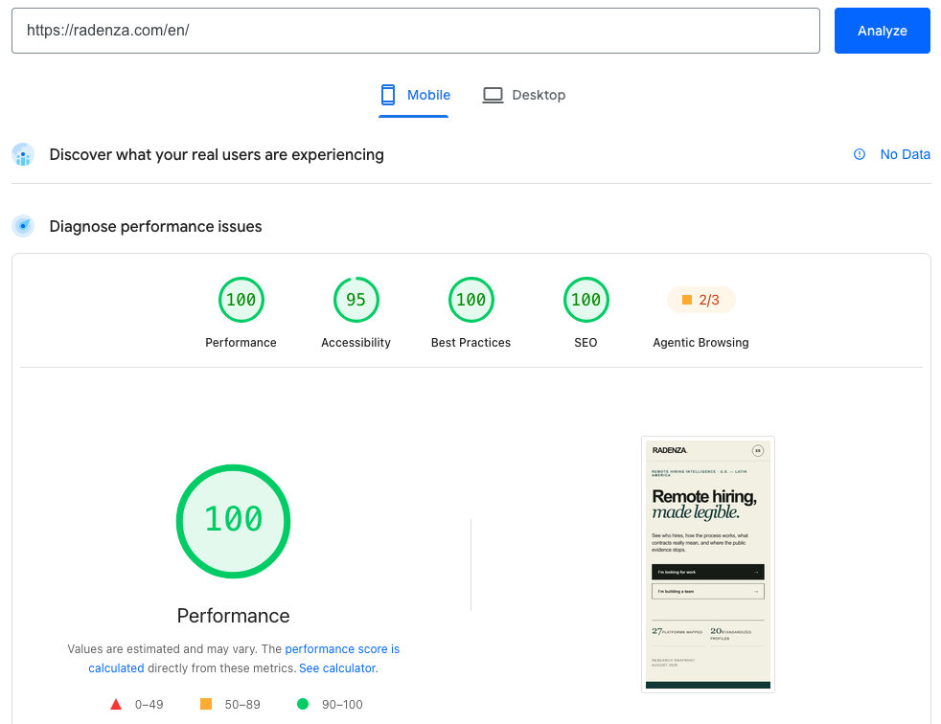941x724 pixels.
Task: Click the large 'Performance' heading text
Action: coord(234,616)
